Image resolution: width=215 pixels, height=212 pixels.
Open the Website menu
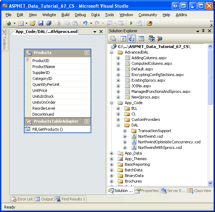pyautogui.click(x=49, y=15)
